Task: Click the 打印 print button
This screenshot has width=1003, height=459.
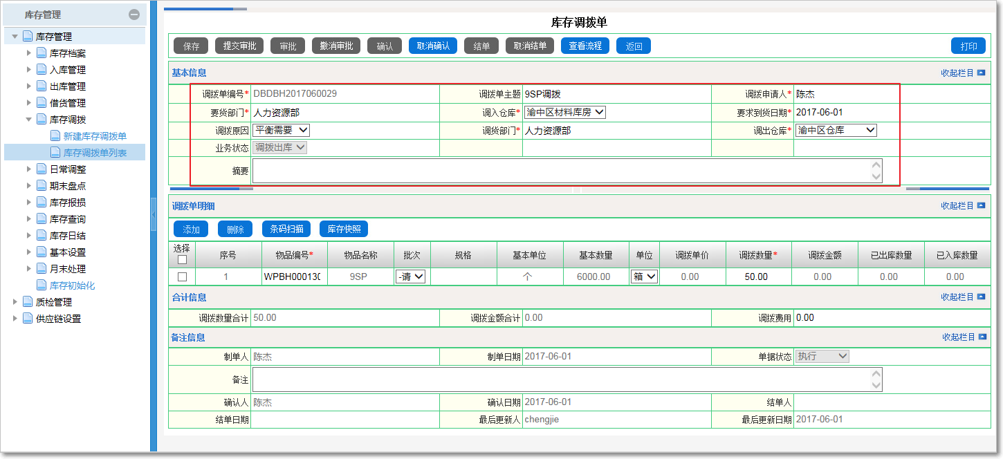Action: click(968, 46)
